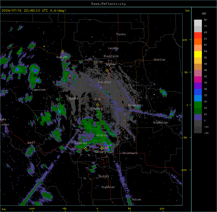Click the Vulcan label
The height and width of the screenshot is (212, 217).
click(136, 199)
